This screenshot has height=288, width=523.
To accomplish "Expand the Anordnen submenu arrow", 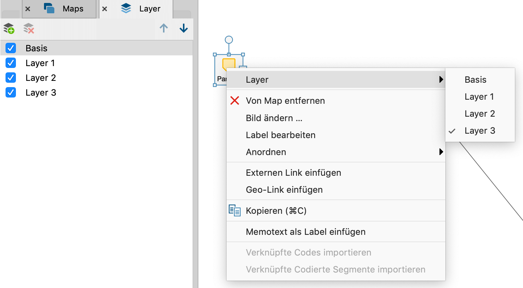I will pos(441,152).
